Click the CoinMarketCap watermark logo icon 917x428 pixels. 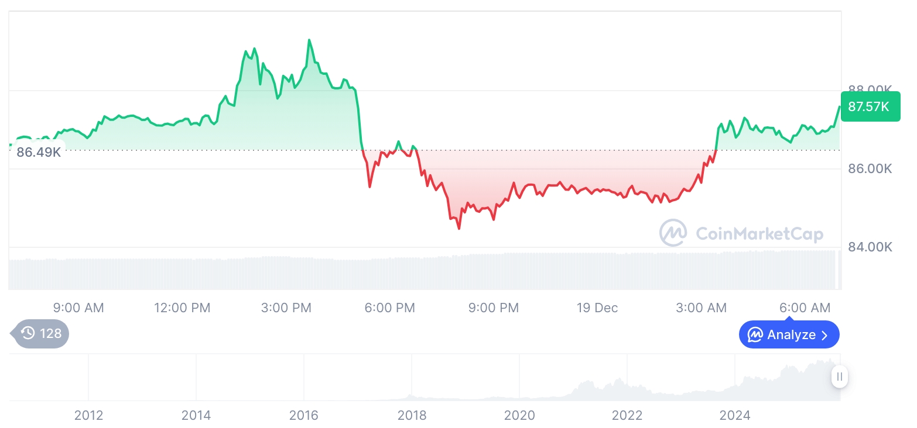point(673,233)
